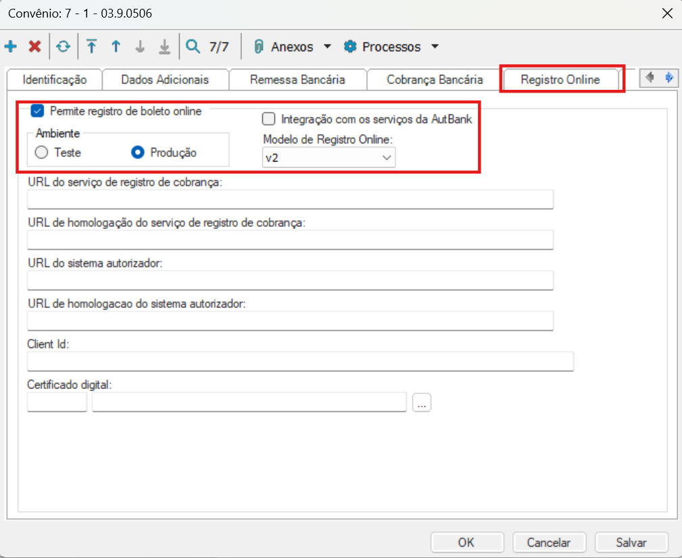
Task: Select the Registro Online tab
Action: pyautogui.click(x=560, y=80)
